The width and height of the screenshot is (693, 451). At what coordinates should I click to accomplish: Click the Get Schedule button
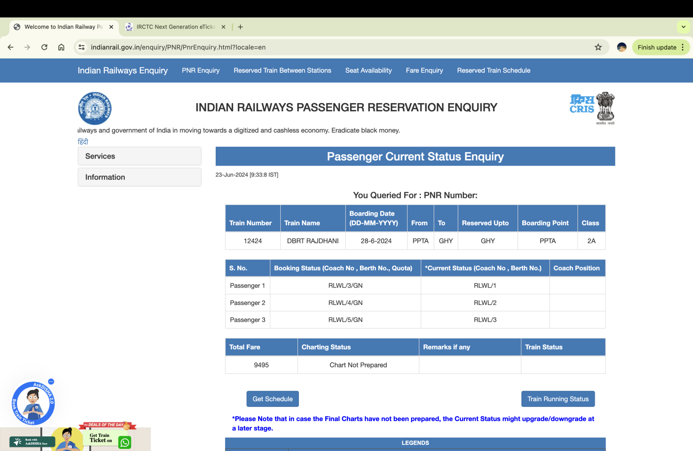[272, 399]
